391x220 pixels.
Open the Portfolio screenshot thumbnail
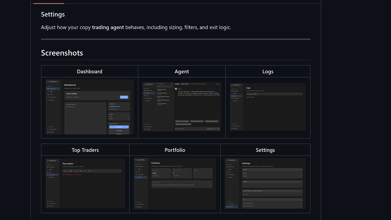[175, 184]
